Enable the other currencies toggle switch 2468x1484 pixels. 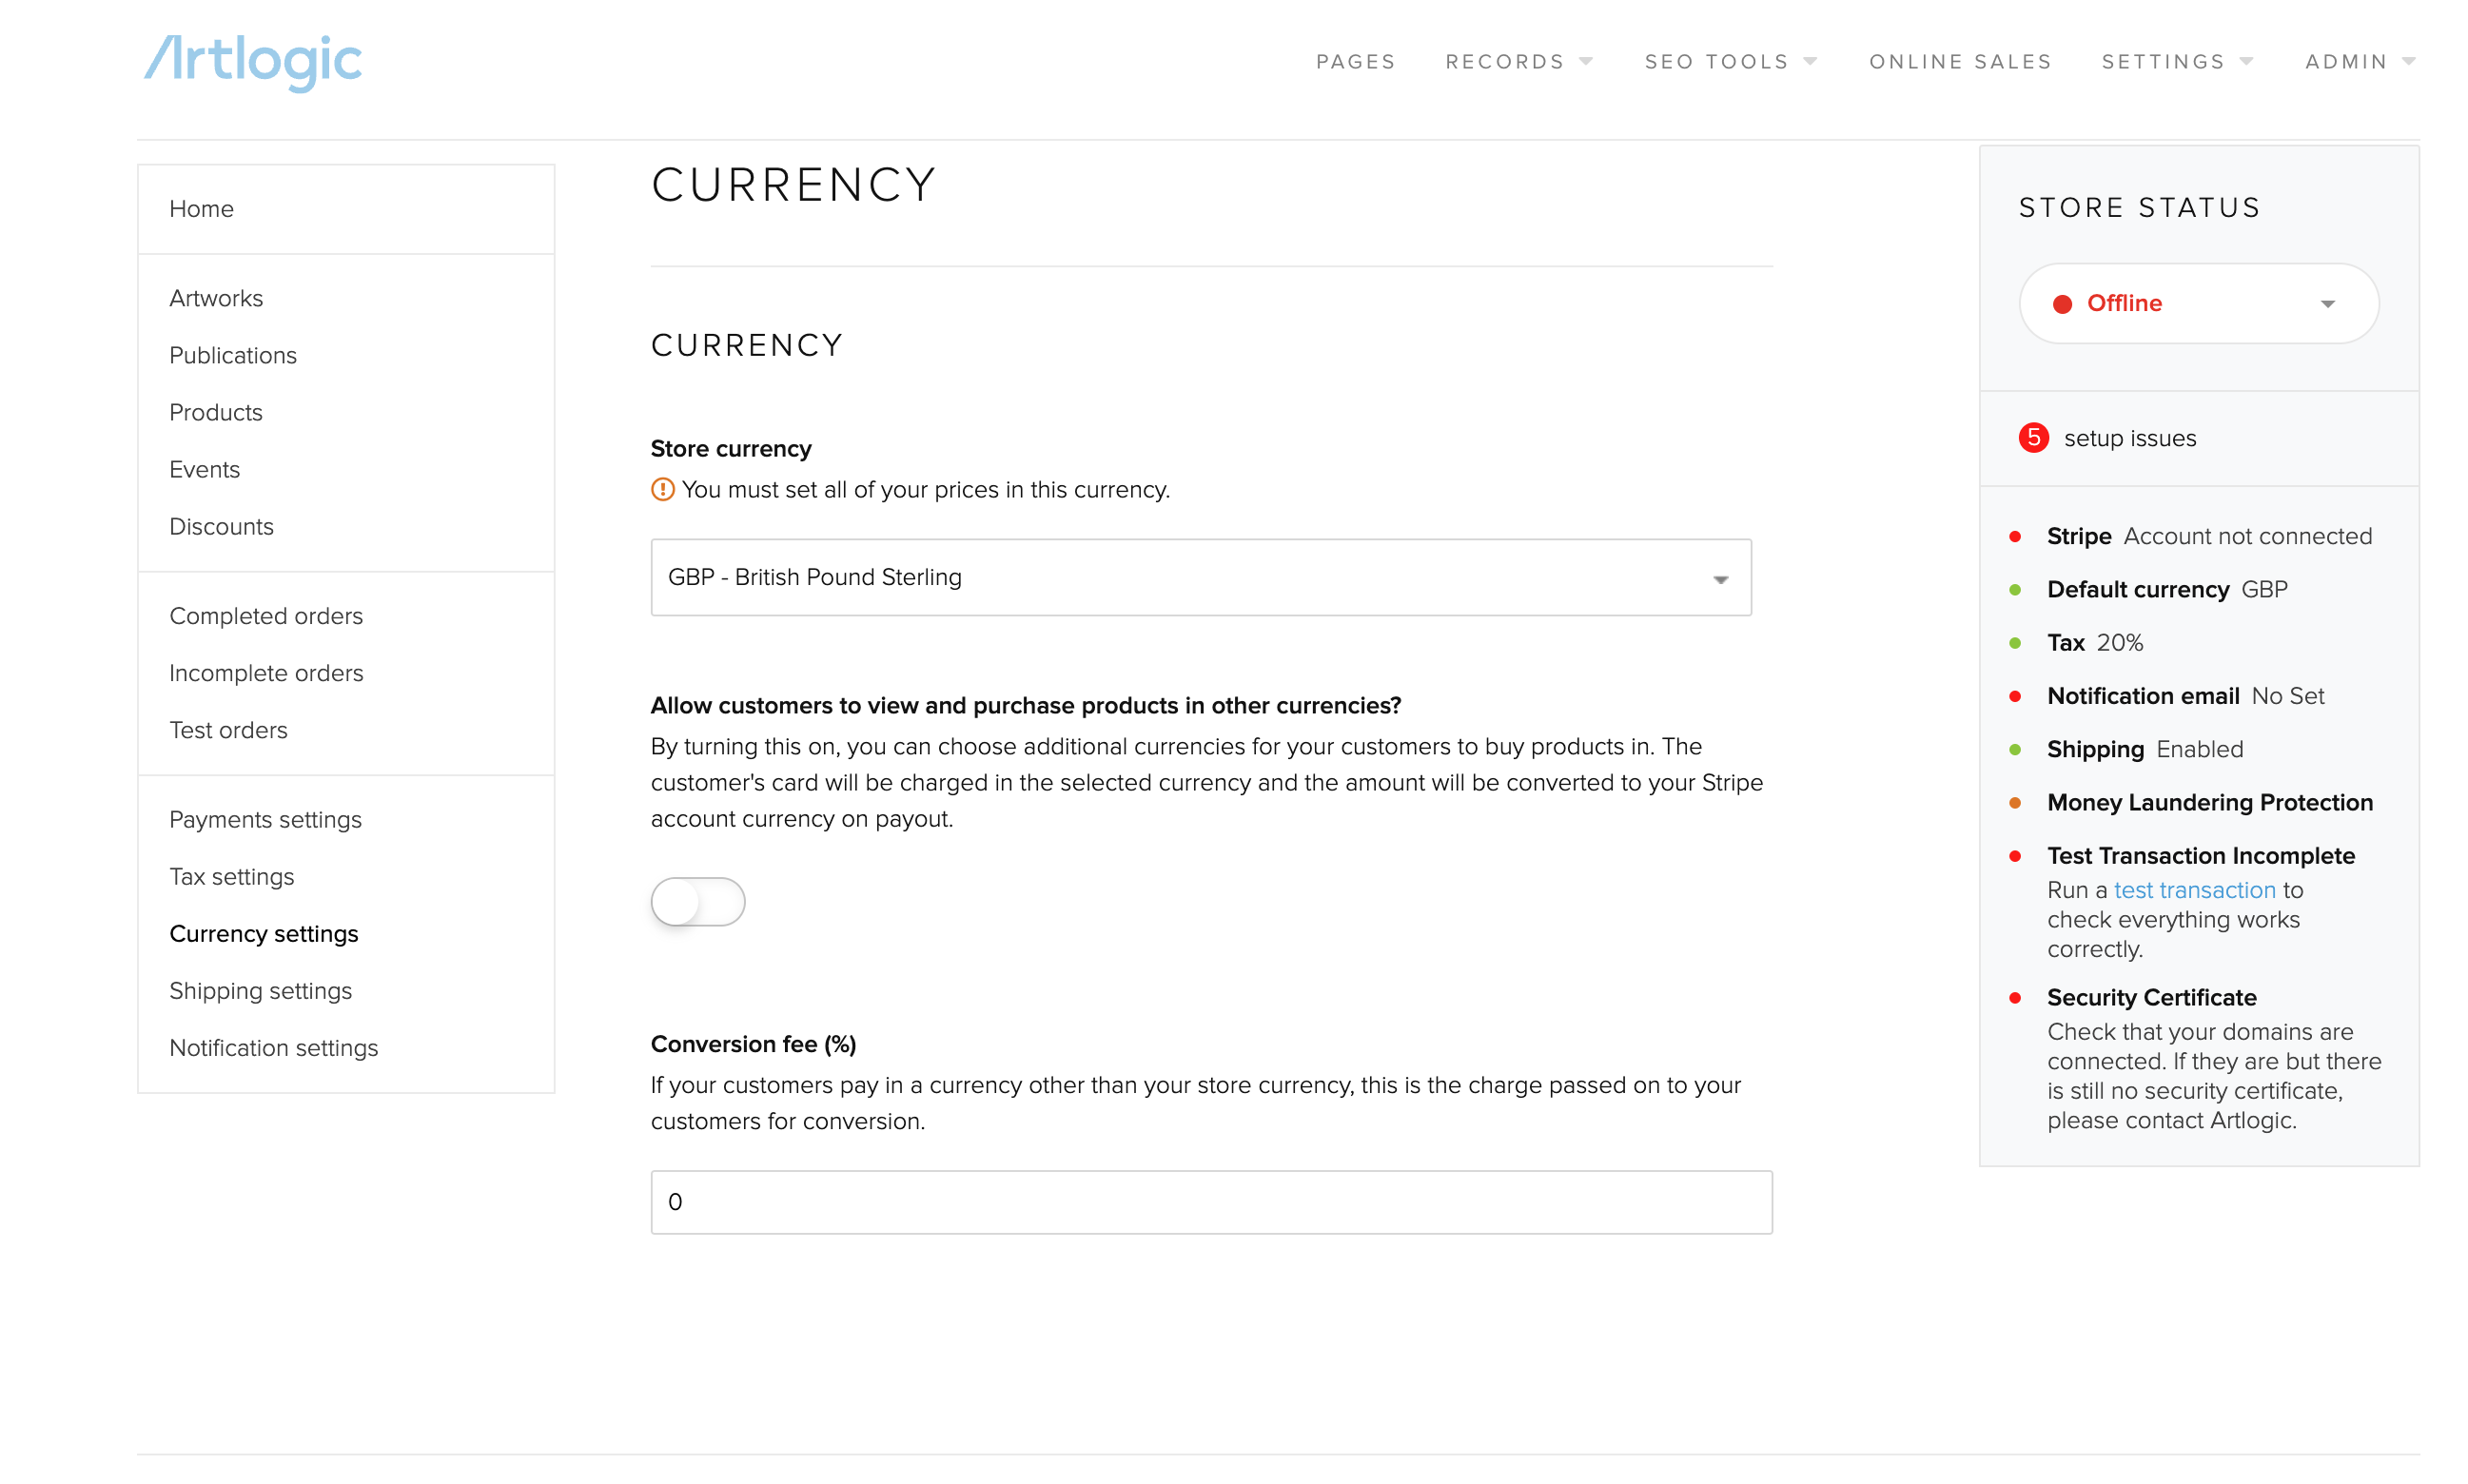click(x=697, y=902)
